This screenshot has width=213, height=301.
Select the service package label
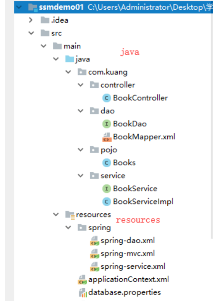(113, 176)
